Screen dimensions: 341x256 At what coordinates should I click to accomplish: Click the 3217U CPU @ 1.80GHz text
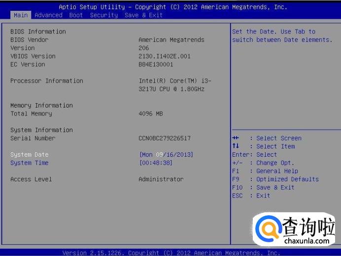[171, 89]
